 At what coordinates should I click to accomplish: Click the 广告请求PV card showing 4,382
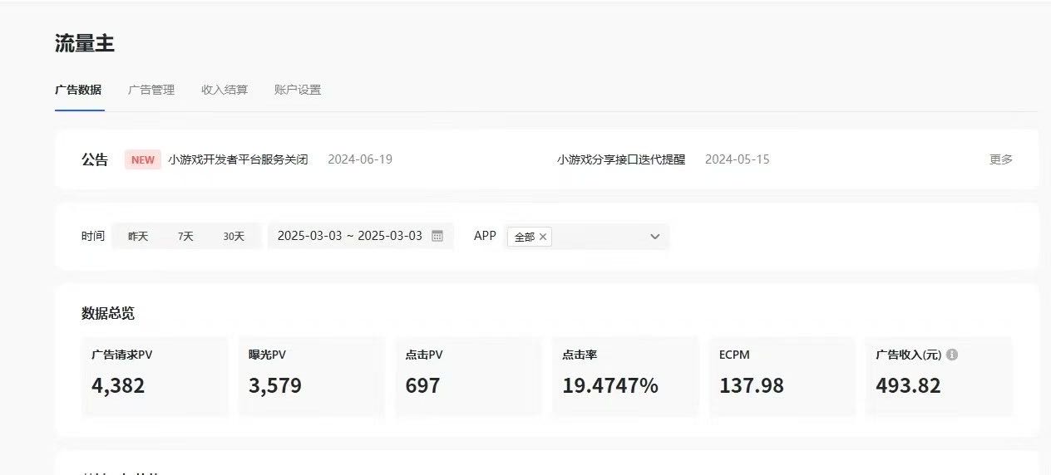(x=155, y=376)
